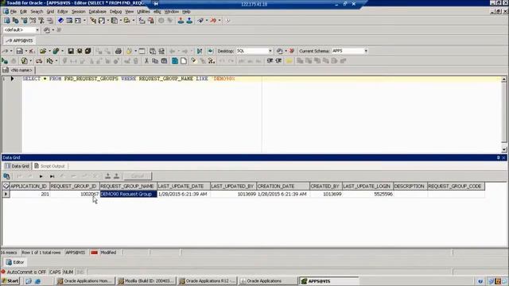Image resolution: width=509 pixels, height=286 pixels.
Task: Click the blue schema browser icon in main toolbar
Action: (x=60, y=21)
